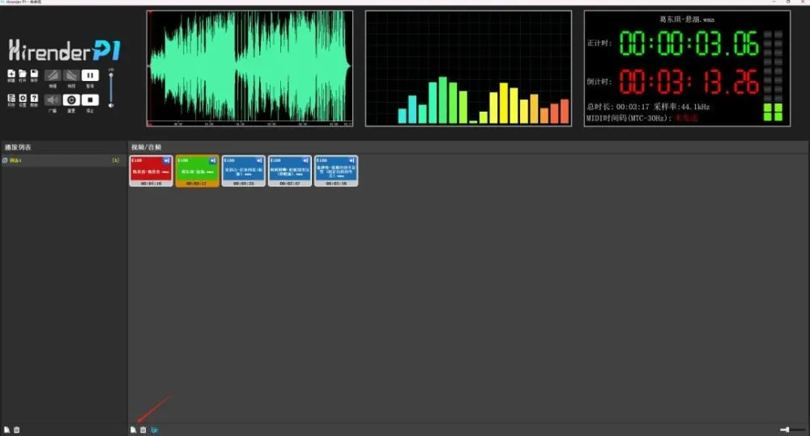This screenshot has height=436, width=810.
Task: Mute via speaker icon below volume slider
Action: (x=111, y=105)
